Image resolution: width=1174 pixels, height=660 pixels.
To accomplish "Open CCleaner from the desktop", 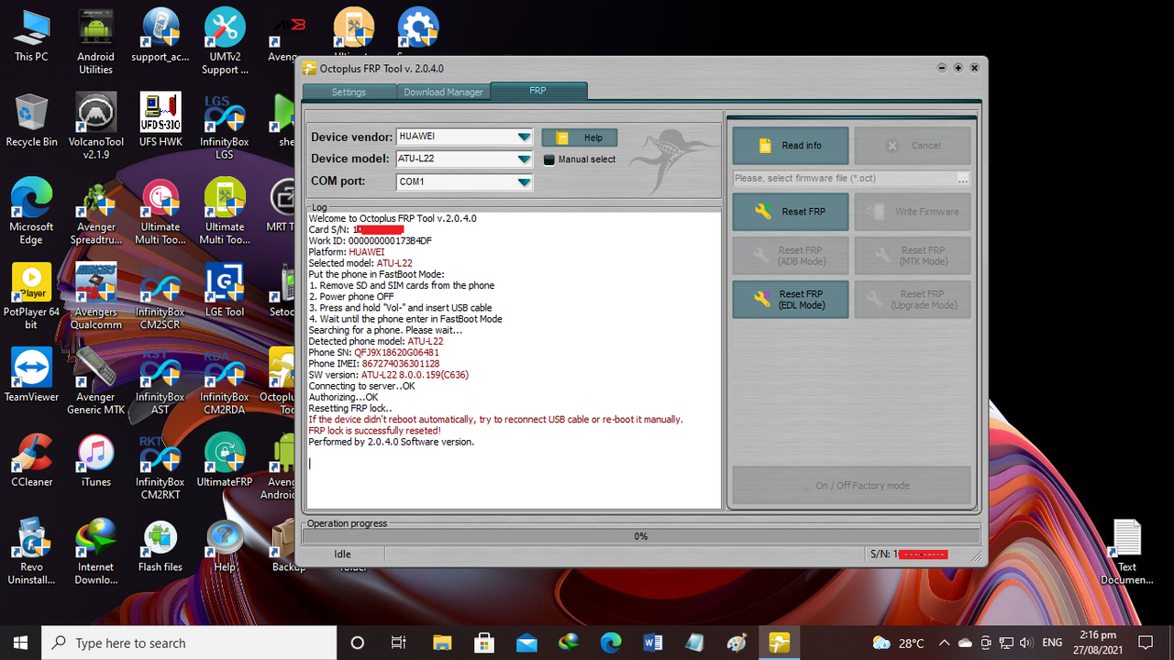I will (31, 460).
